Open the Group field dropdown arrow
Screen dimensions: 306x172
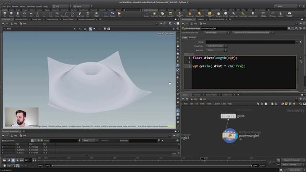(x=297, y=42)
